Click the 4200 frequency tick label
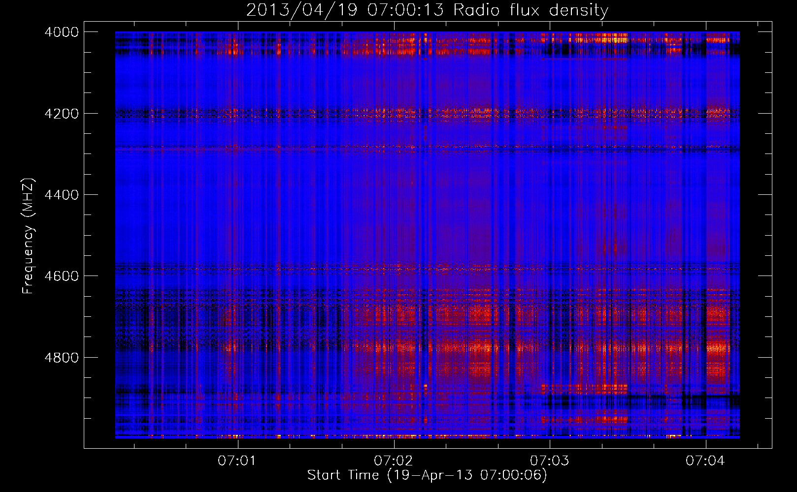The height and width of the screenshot is (492, 797). (62, 114)
